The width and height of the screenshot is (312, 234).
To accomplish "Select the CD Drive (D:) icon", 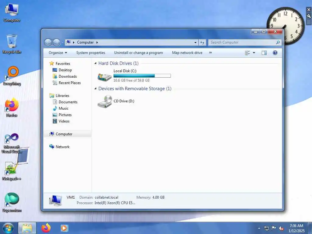I will [105, 101].
